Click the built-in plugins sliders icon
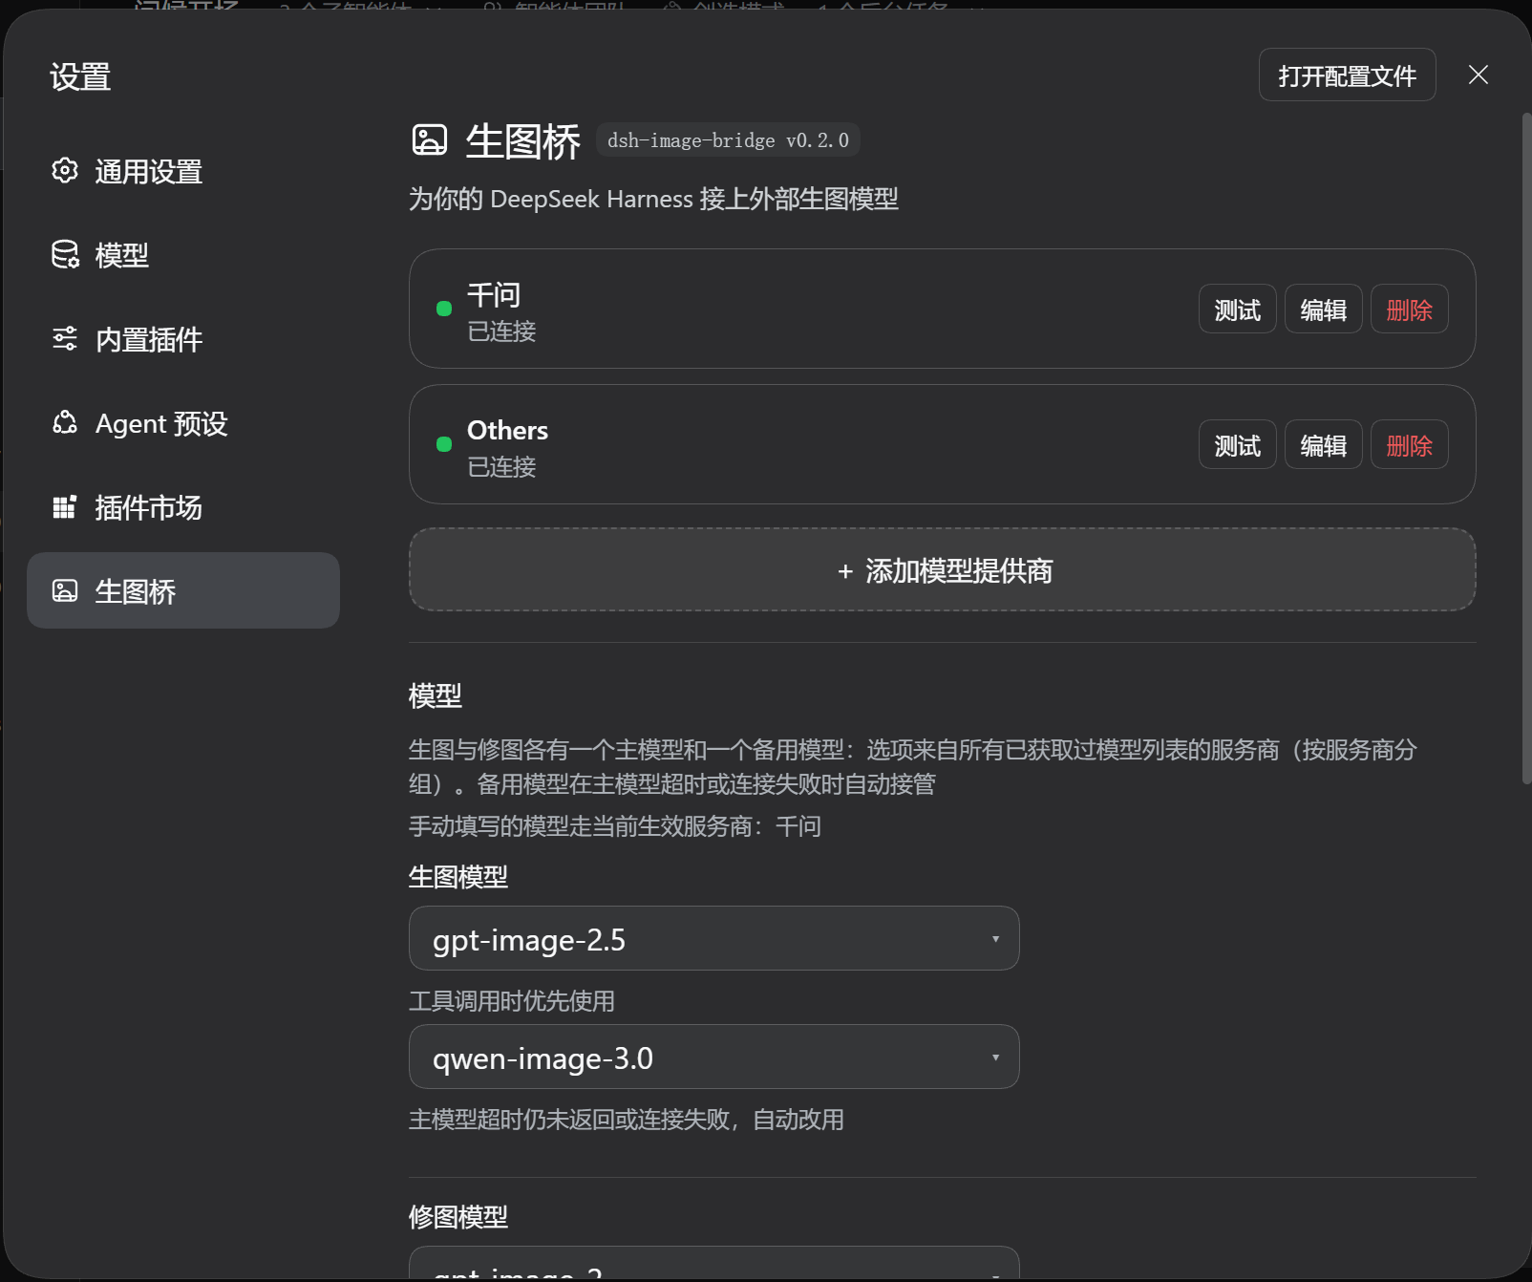This screenshot has width=1532, height=1282. tap(65, 339)
